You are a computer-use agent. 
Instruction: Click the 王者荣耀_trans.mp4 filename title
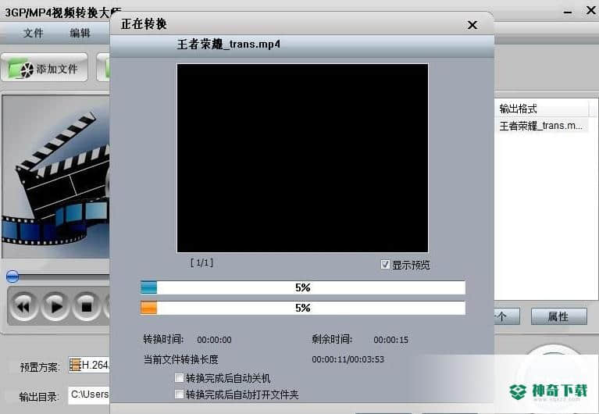pos(229,45)
